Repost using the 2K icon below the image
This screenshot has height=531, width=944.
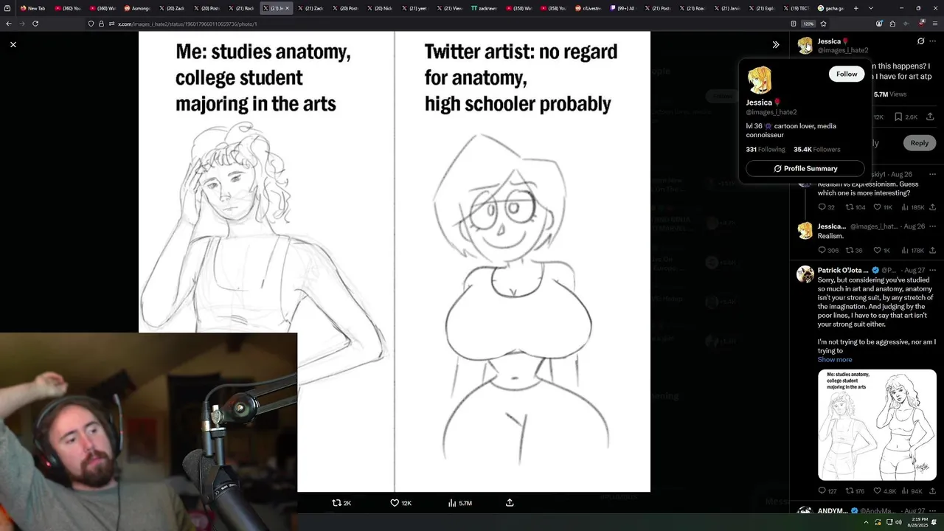tap(341, 503)
